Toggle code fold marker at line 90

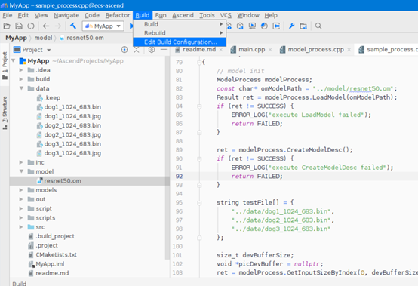pyautogui.click(x=199, y=159)
